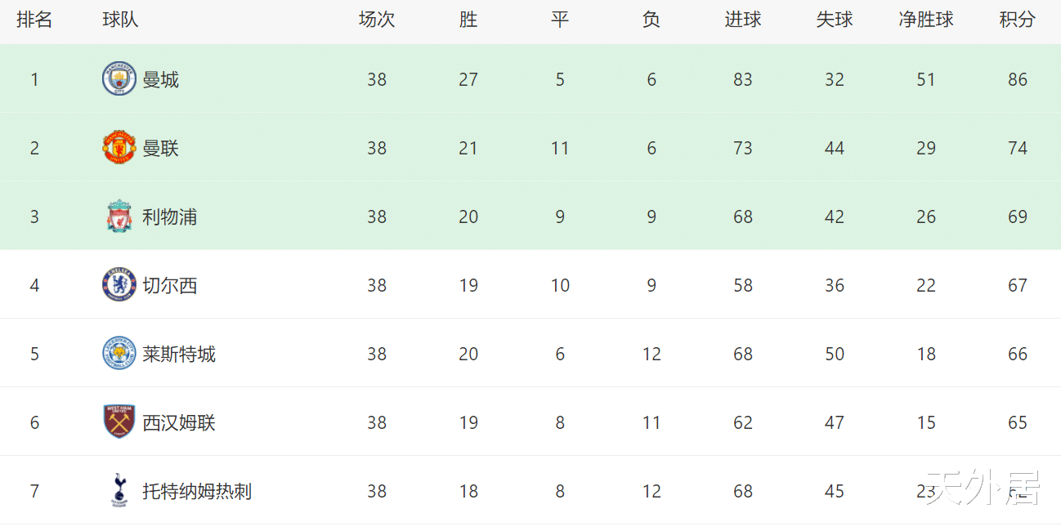
Task: Click the 排名 column header
Action: [34, 20]
